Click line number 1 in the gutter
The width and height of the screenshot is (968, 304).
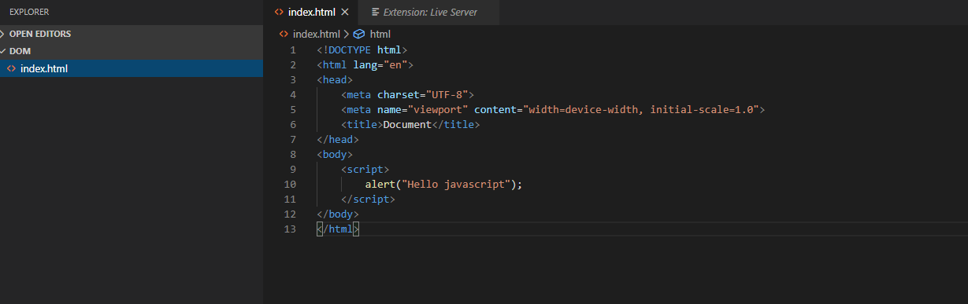(293, 49)
